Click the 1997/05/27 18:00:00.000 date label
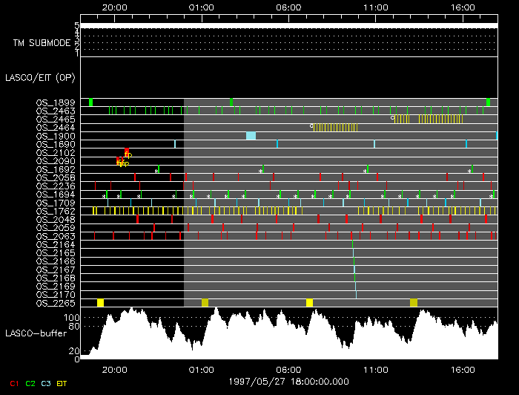Viewport: 519px width, 395px height. (288, 380)
